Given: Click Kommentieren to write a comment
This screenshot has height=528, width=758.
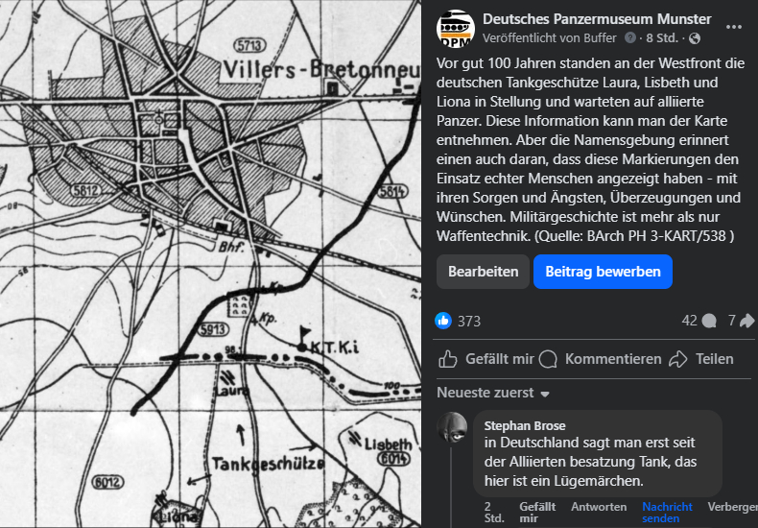Looking at the screenshot, I should pos(601,359).
